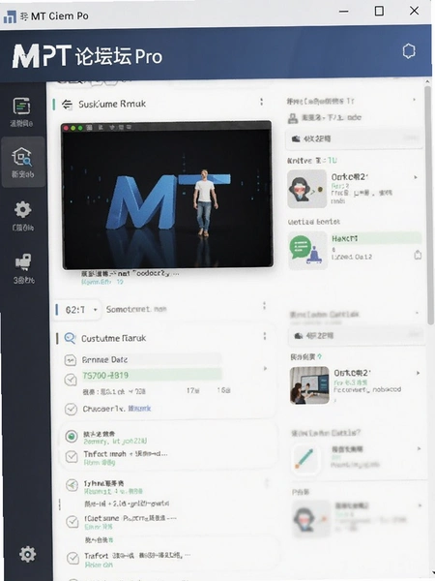Click the vertical scrollbar thumb
The width and height of the screenshot is (435, 581).
click(x=428, y=205)
